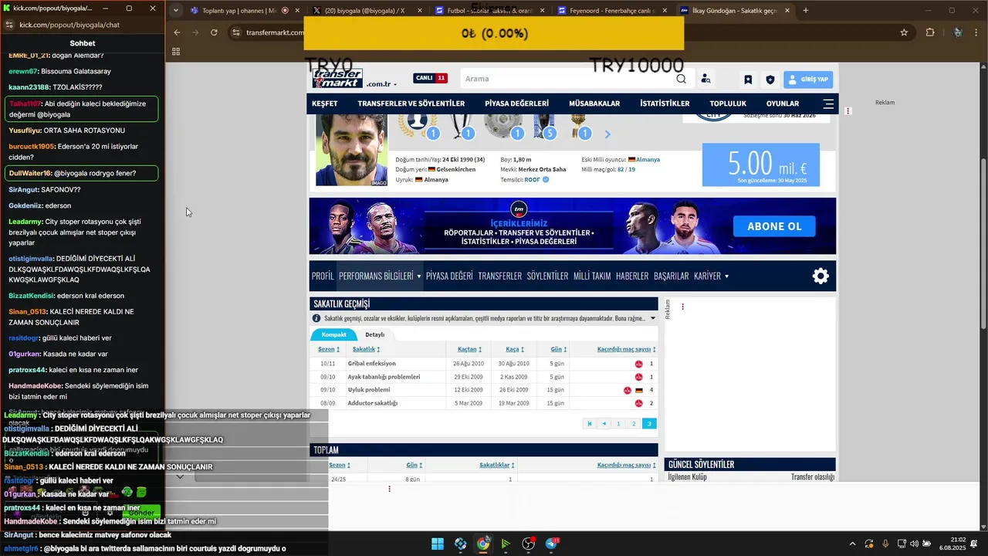Image resolution: width=988 pixels, height=556 pixels.
Task: Show hidden system tray icons
Action: point(852,544)
